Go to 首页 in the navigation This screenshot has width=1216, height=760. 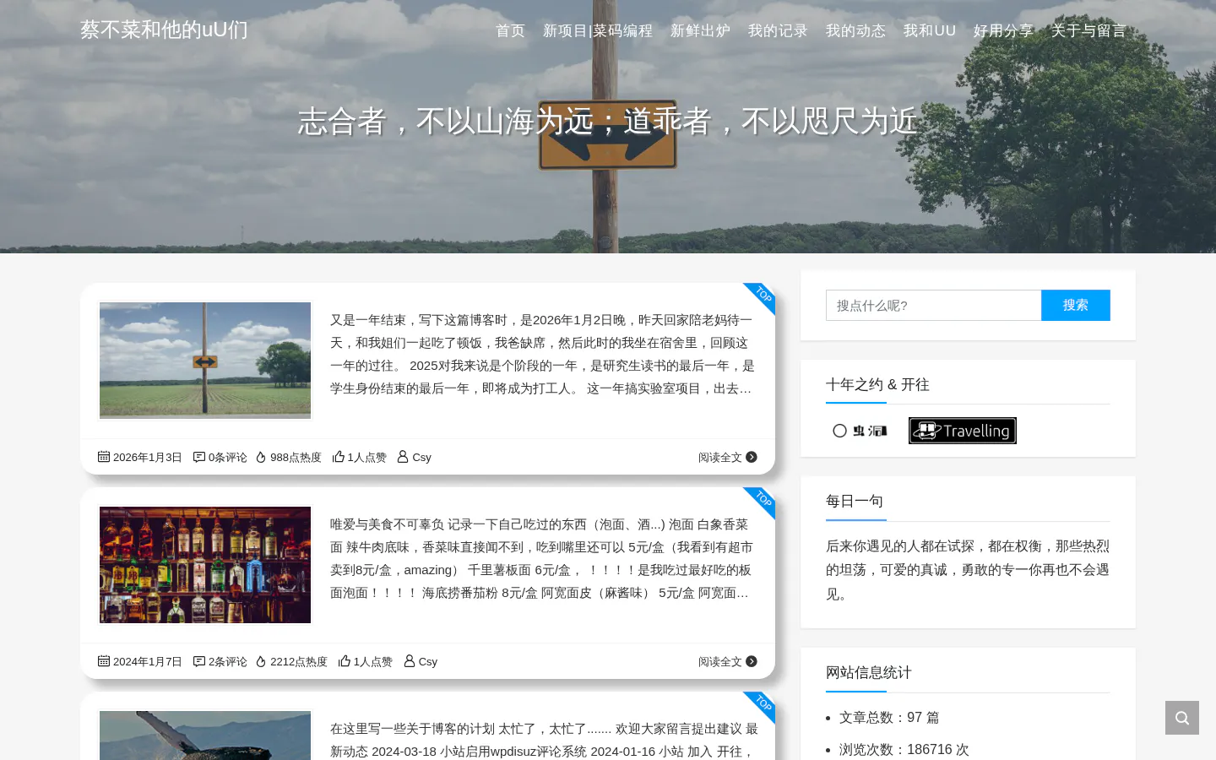coord(510,31)
